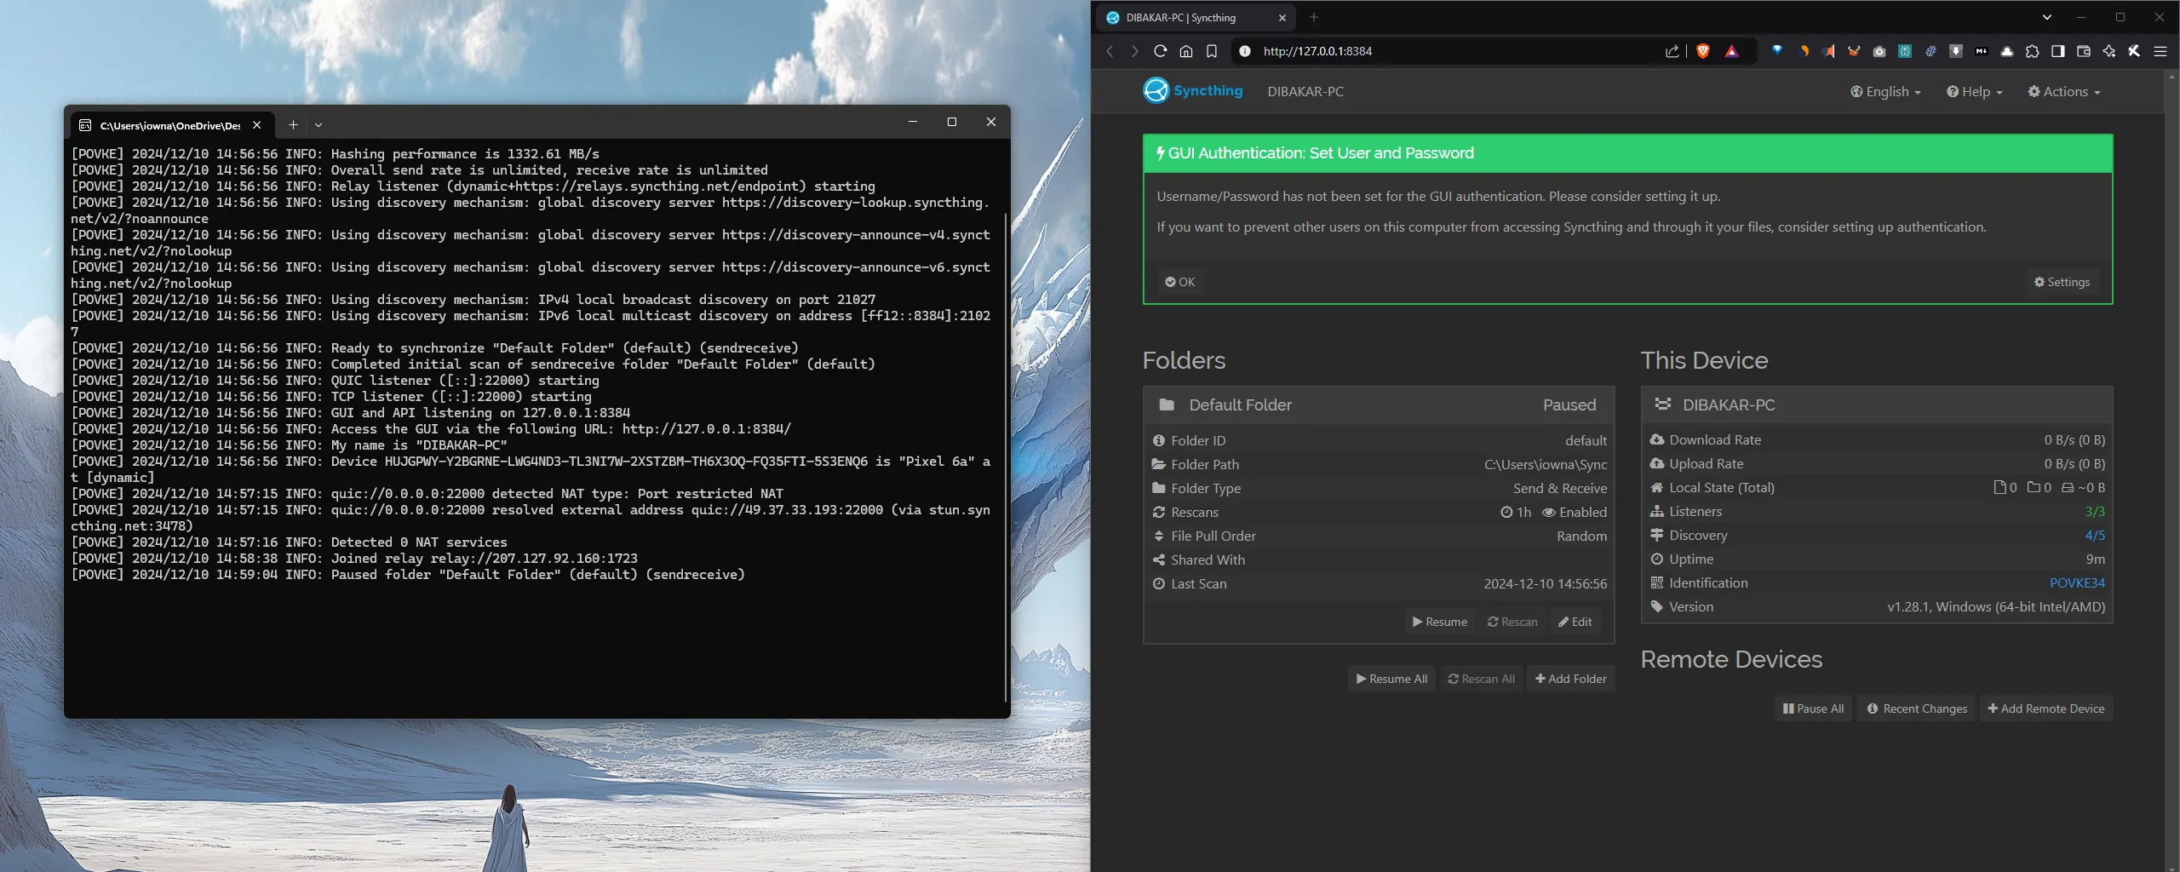Click the Last Scan timestamp value
This screenshot has width=2180, height=872.
(x=1546, y=584)
